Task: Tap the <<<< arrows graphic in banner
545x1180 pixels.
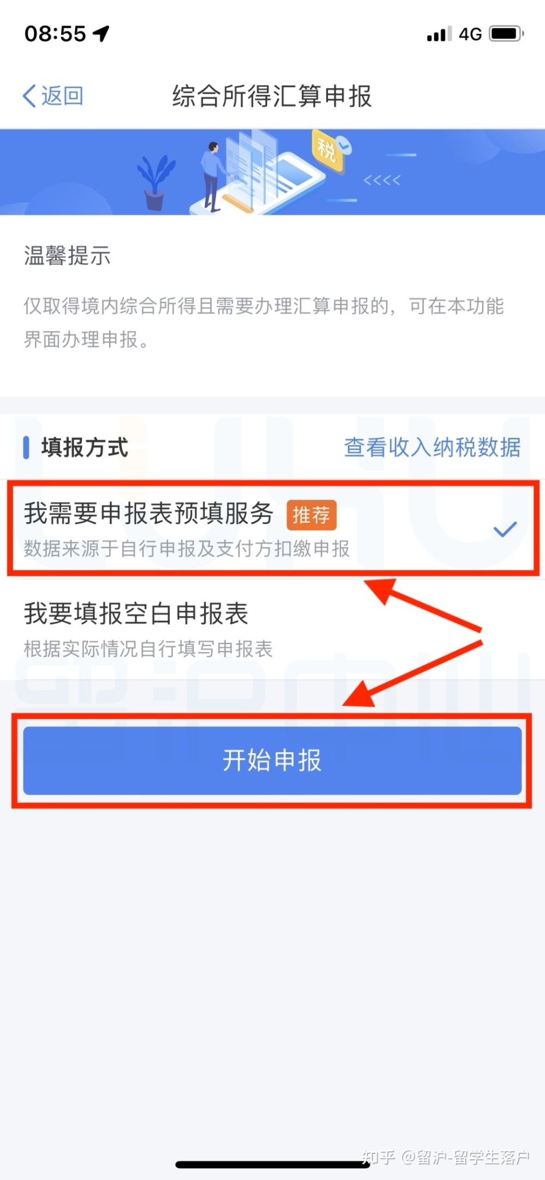Action: [382, 180]
